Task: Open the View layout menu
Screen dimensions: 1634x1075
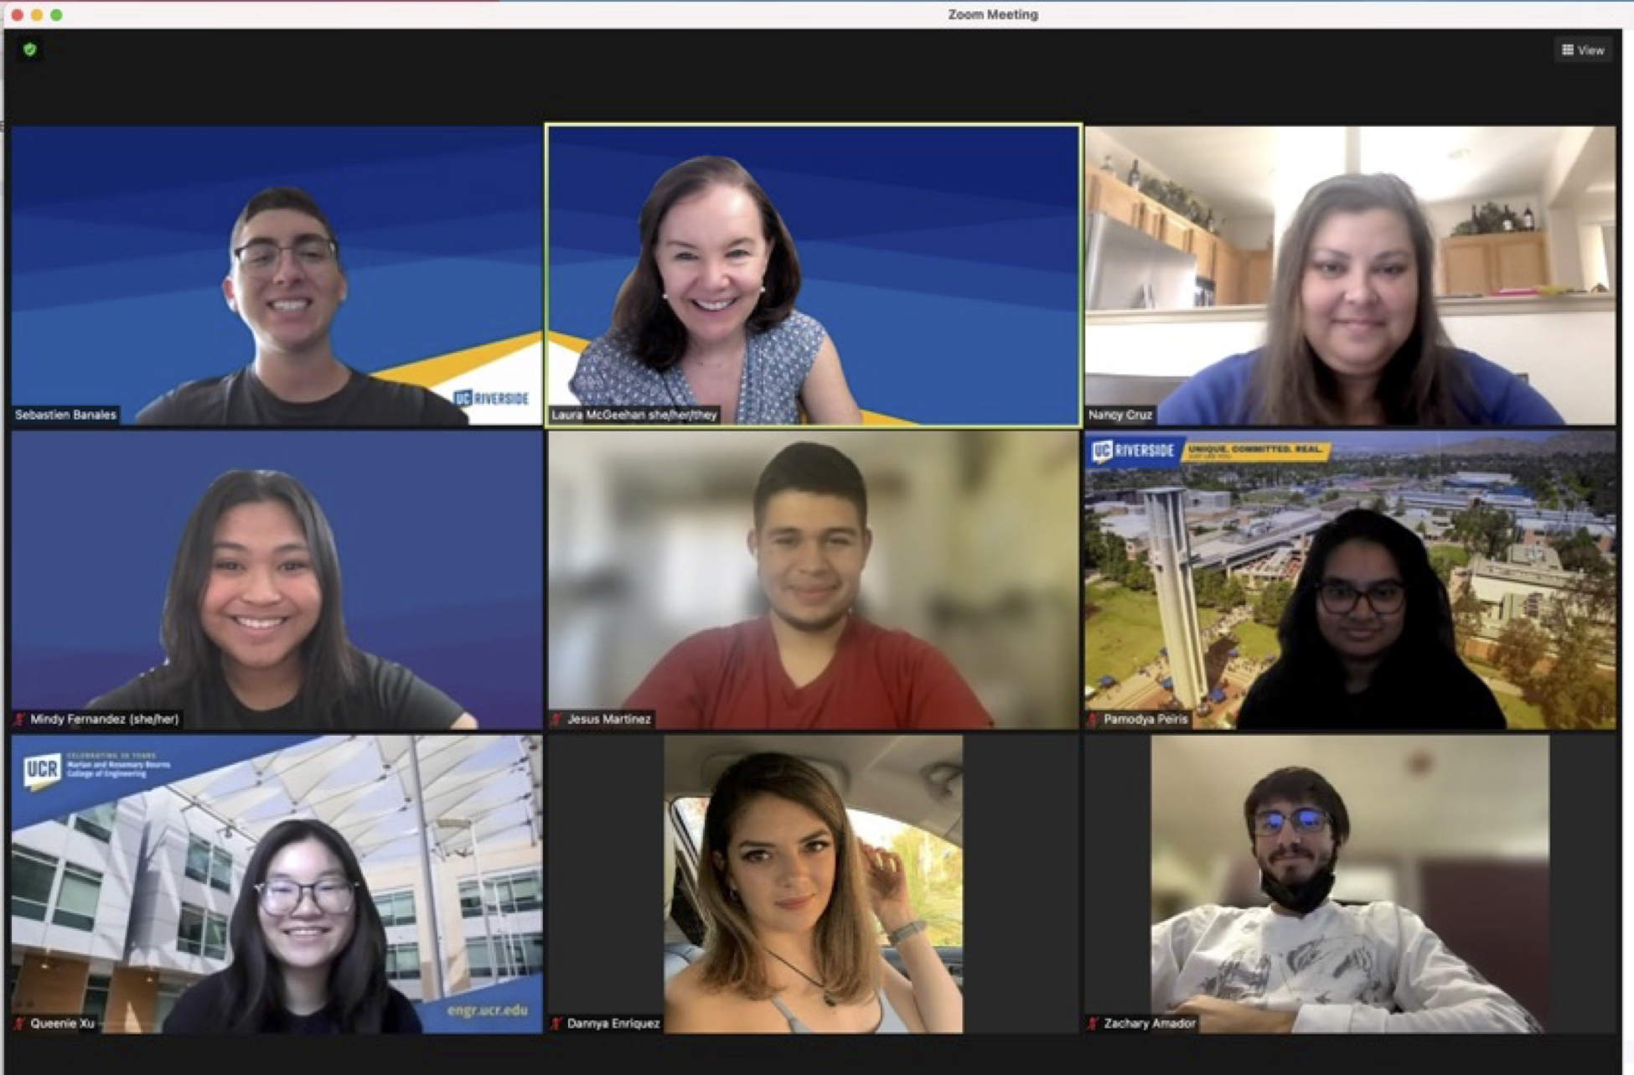Action: [x=1582, y=50]
